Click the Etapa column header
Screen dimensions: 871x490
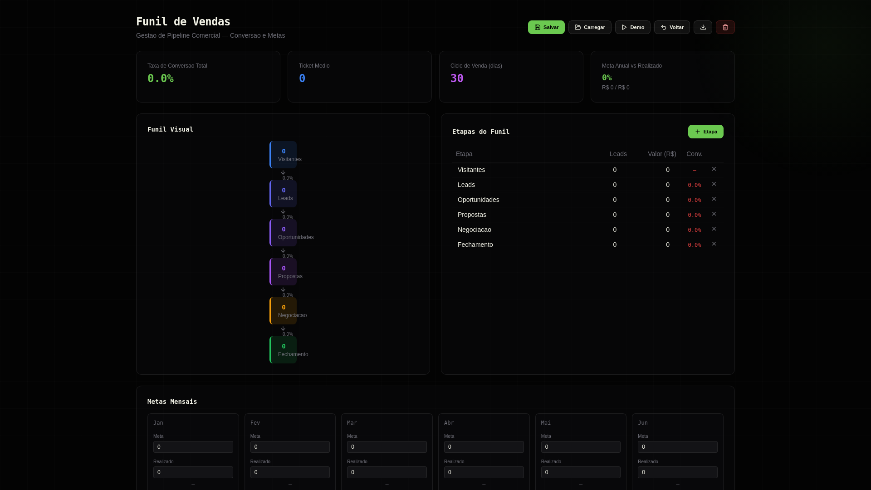coord(464,154)
